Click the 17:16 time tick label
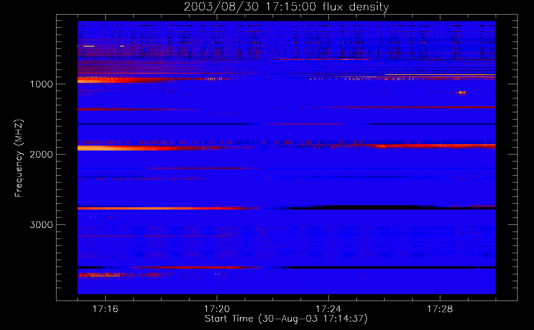 click(105, 309)
